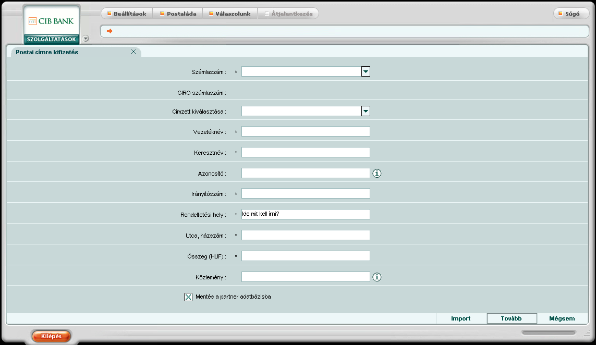596x345 pixels.
Task: Close the Postai címre kifizetés tab
Action: coord(133,52)
